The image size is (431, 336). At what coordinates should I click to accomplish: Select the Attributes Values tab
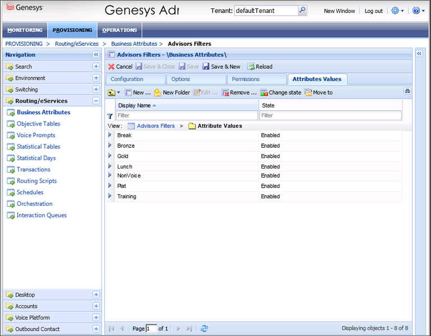[x=317, y=79]
